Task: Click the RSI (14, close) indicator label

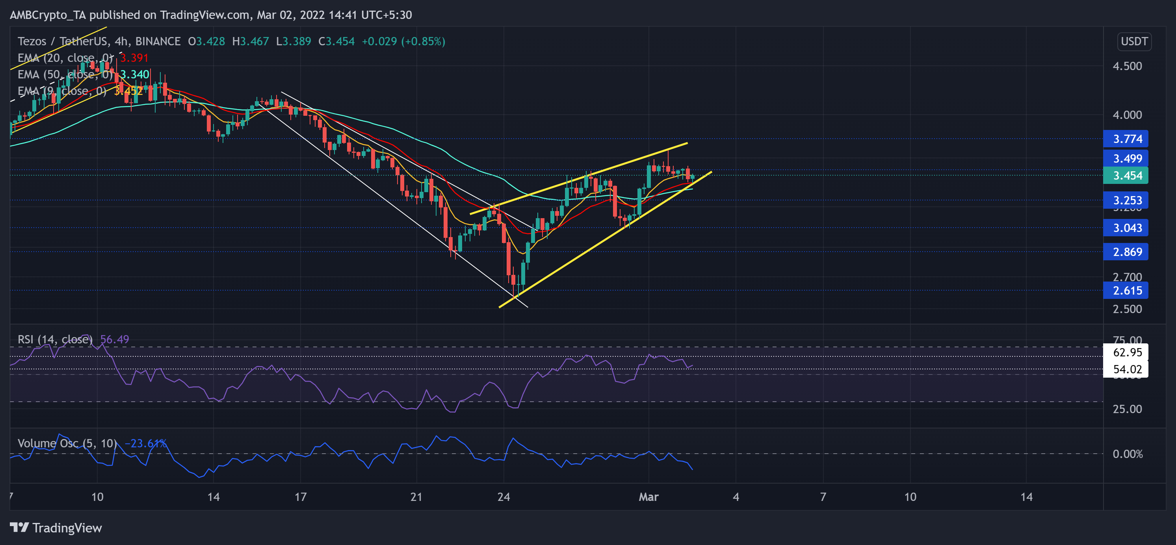Action: click(x=55, y=339)
